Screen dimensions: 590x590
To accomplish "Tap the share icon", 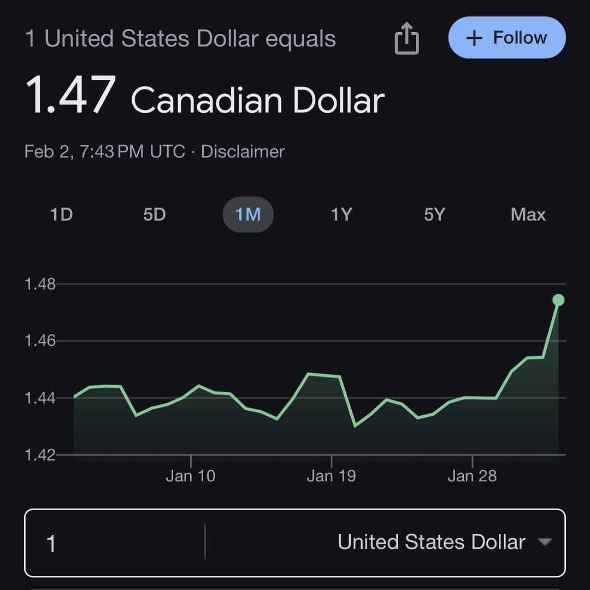I will pyautogui.click(x=407, y=38).
